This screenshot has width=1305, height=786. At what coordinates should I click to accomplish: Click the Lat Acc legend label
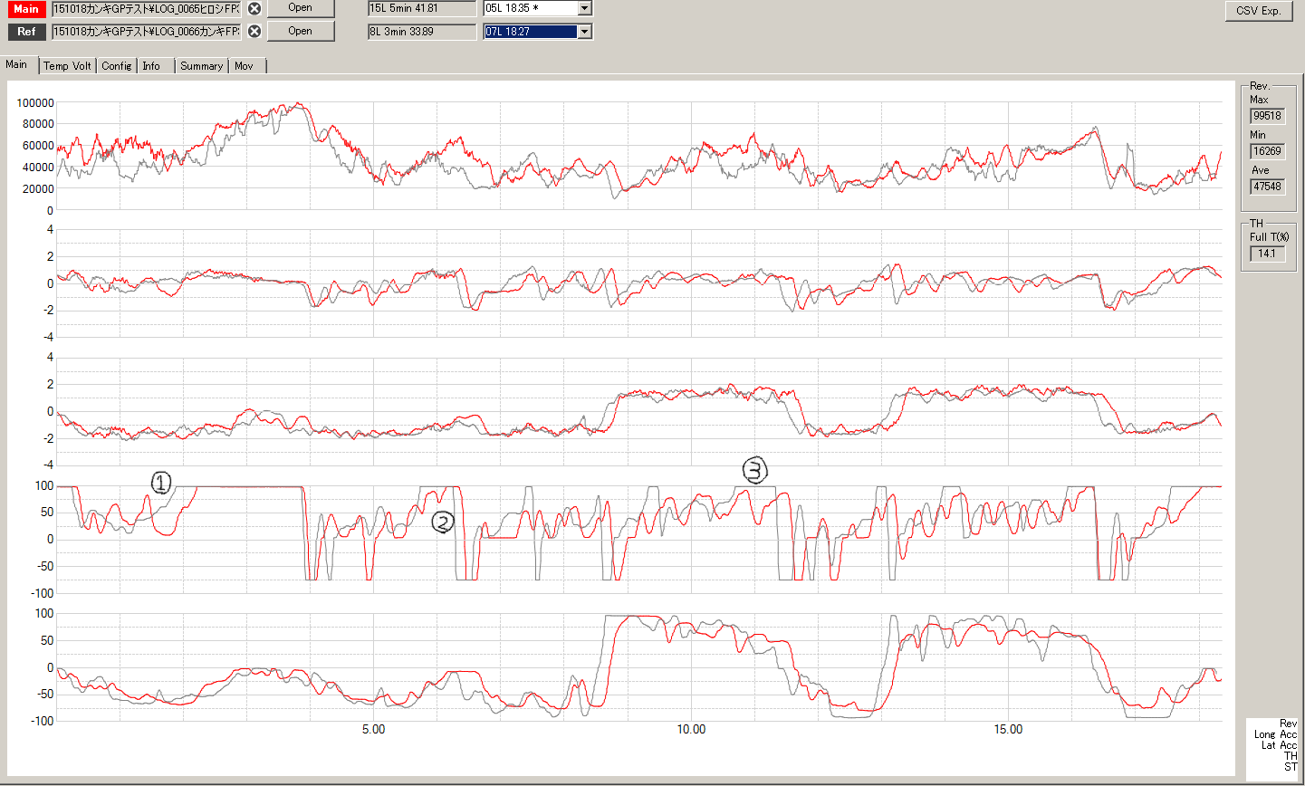click(1279, 745)
